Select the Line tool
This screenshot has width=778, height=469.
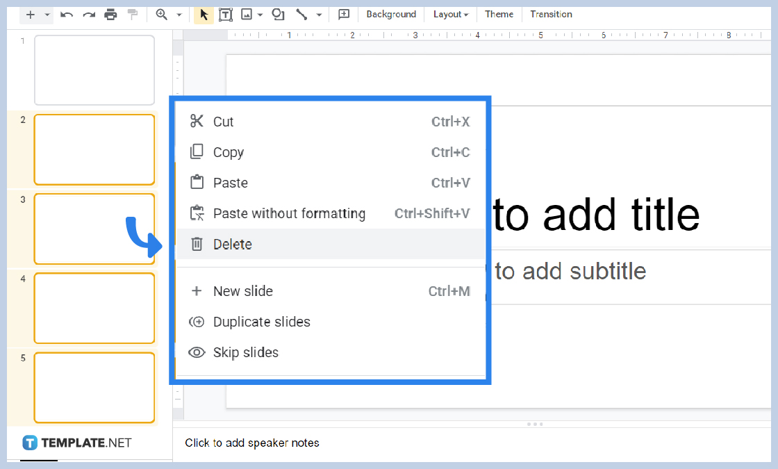pyautogui.click(x=301, y=14)
